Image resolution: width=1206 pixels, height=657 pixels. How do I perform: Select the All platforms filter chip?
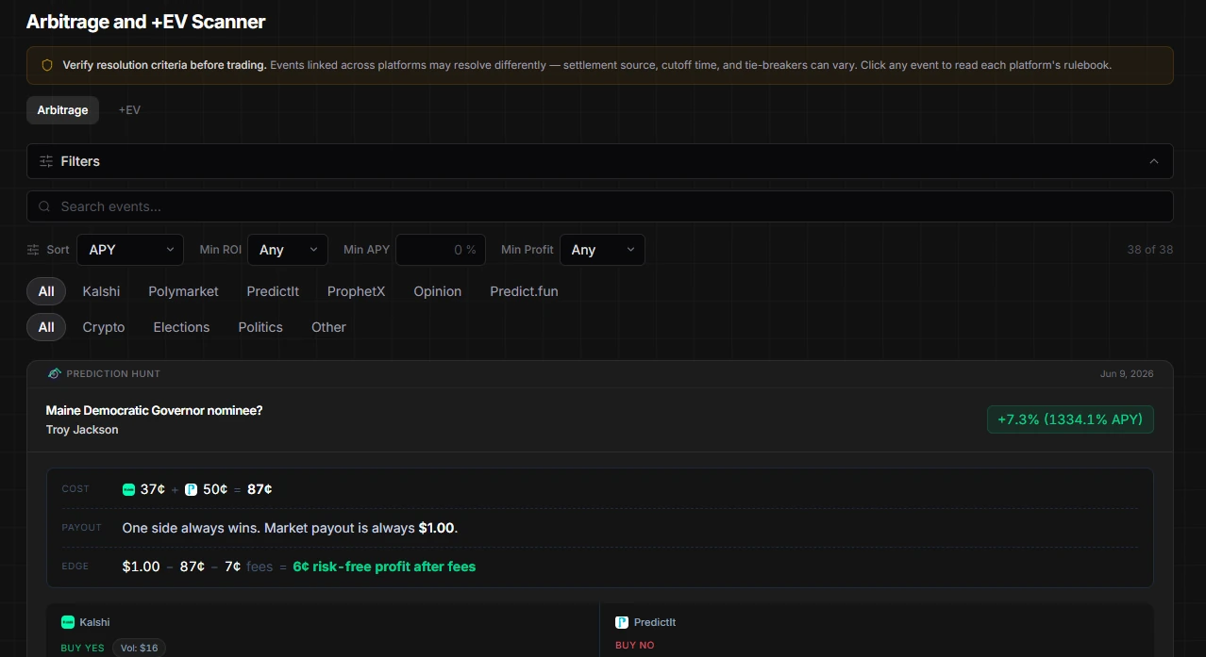46,291
